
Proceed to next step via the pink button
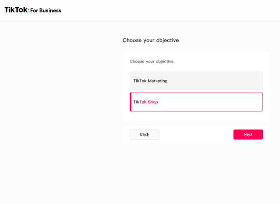tap(248, 134)
